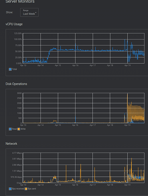Click the Bps sent legend label
Screen dimensions: 148x196
pyautogui.click(x=32, y=189)
